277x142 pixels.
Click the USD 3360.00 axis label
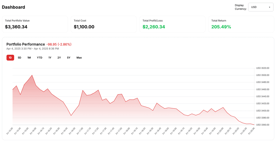[263, 125]
